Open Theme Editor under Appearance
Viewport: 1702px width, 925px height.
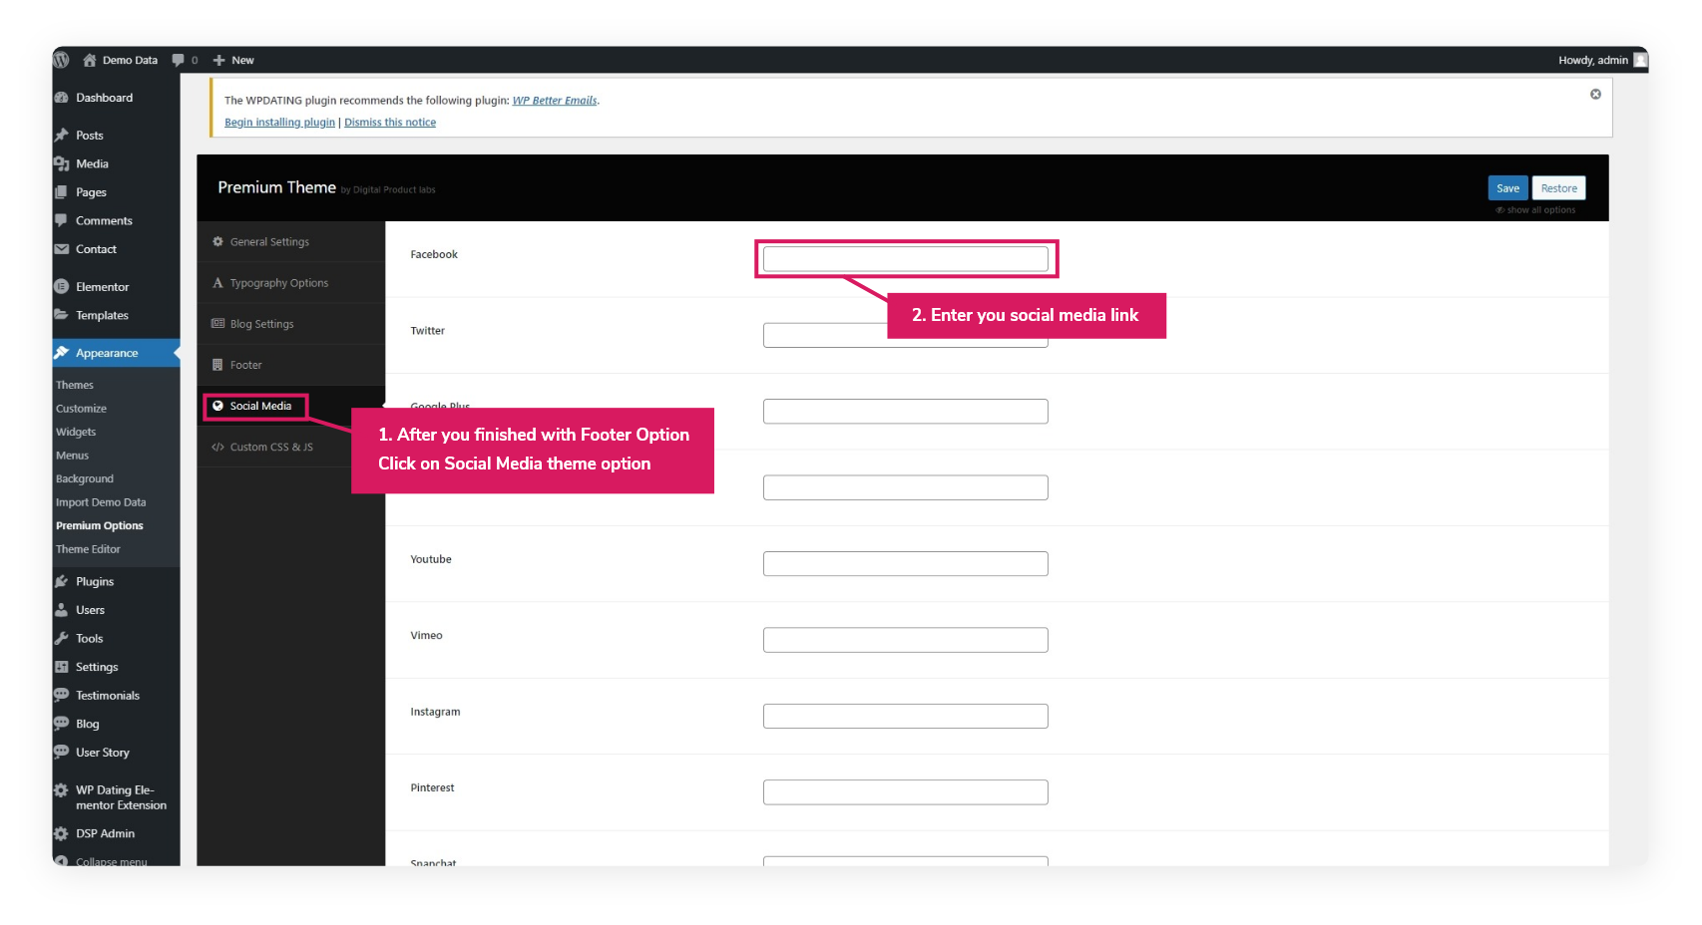[x=88, y=549]
